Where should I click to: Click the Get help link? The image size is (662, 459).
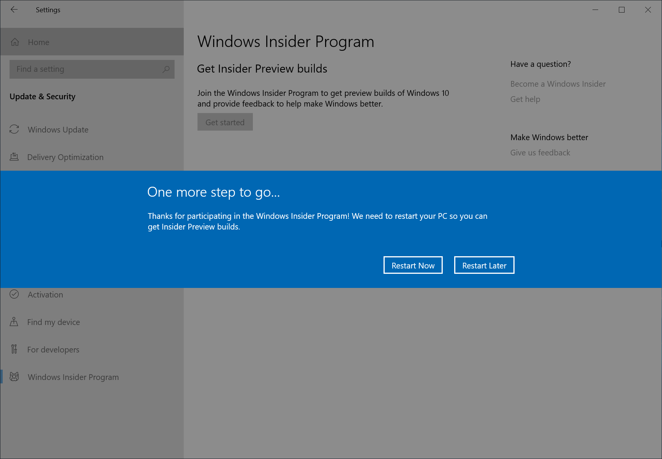coord(525,99)
